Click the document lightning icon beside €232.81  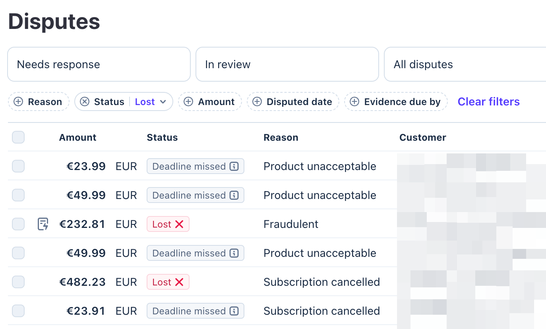coord(43,224)
